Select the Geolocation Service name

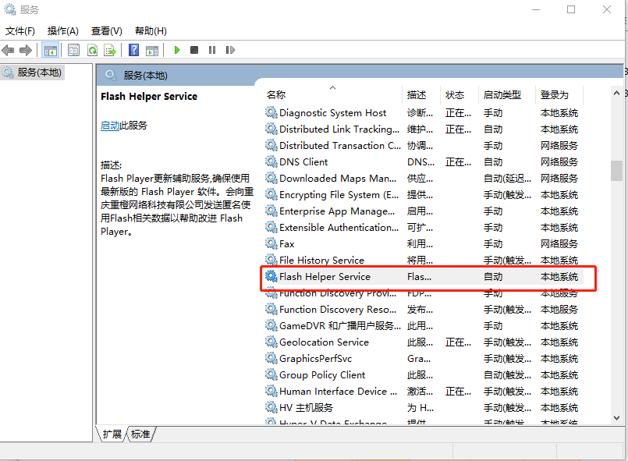(x=324, y=342)
